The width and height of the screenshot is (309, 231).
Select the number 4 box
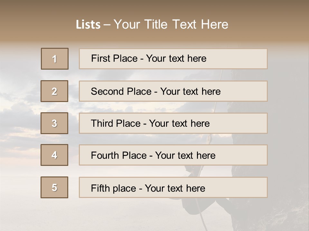tap(54, 155)
